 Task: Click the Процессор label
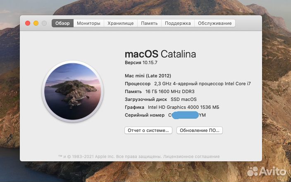[138, 84]
